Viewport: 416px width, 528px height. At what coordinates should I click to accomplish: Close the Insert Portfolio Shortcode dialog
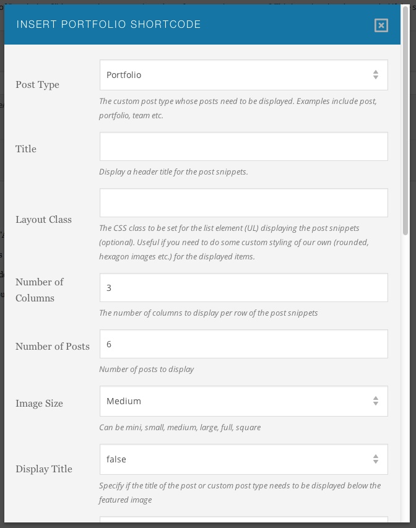coord(381,25)
